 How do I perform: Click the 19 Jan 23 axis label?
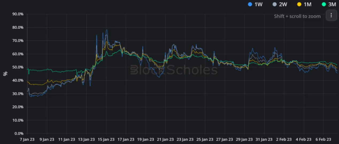pos(146,139)
